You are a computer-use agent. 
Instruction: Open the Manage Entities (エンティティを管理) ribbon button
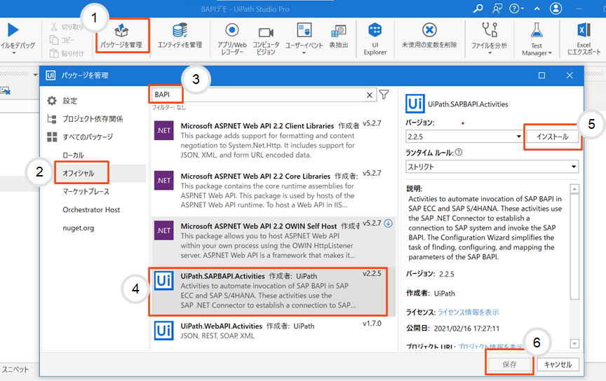pos(180,36)
